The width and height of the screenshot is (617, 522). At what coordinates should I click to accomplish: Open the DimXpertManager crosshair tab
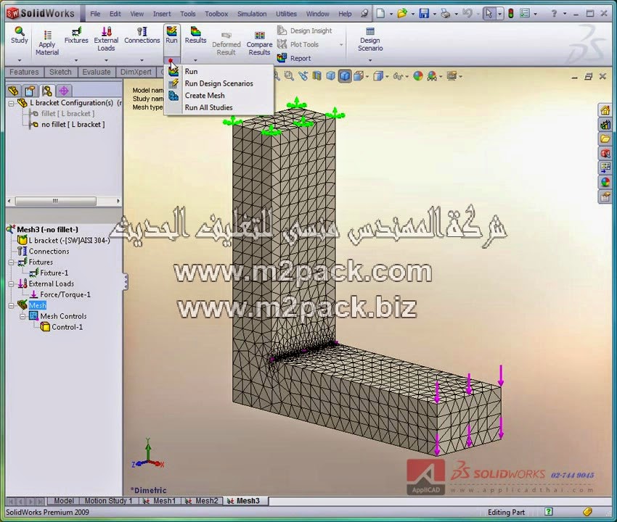click(x=64, y=91)
